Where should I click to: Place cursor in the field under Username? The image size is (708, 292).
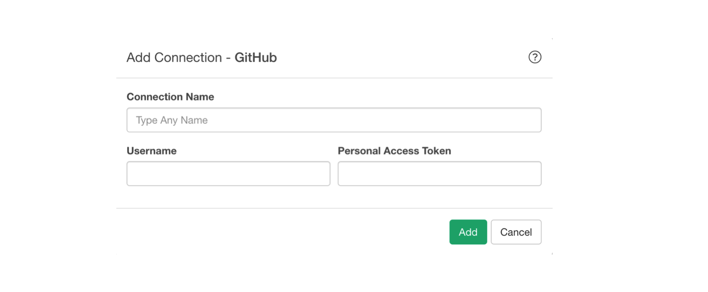(228, 174)
